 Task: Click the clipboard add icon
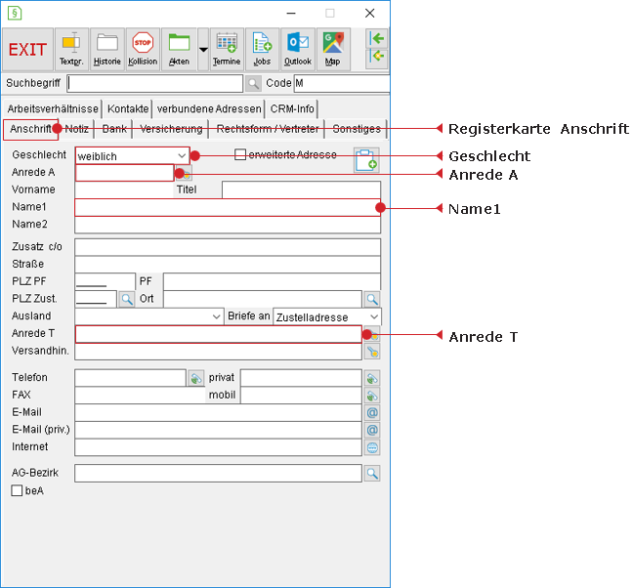366,160
